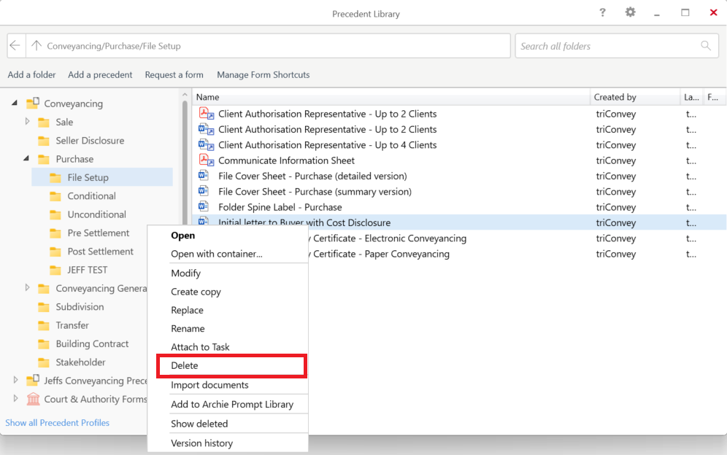Collapse the Purchase folder

[27, 159]
